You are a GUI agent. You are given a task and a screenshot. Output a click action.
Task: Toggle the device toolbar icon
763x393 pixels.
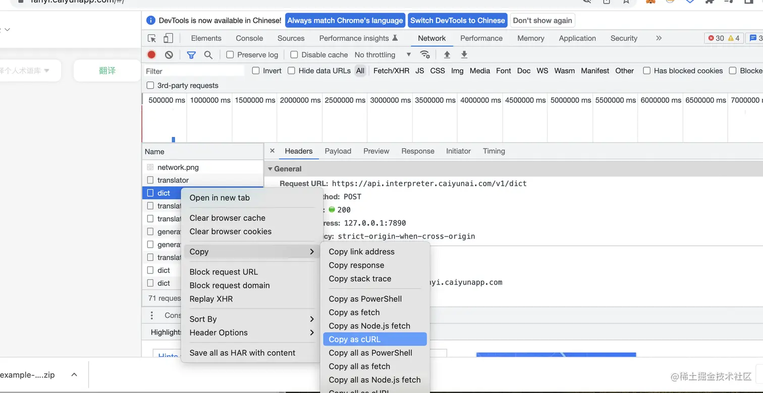pos(168,38)
